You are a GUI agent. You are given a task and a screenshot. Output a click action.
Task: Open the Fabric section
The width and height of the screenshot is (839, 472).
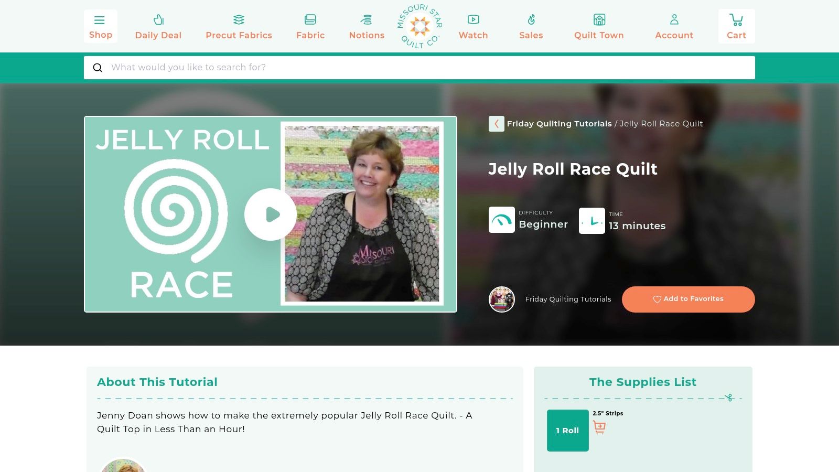310,27
